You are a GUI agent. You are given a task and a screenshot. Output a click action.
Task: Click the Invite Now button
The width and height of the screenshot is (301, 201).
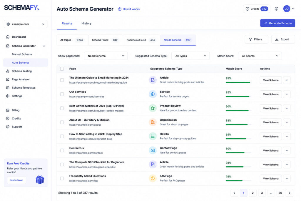click(x=16, y=180)
